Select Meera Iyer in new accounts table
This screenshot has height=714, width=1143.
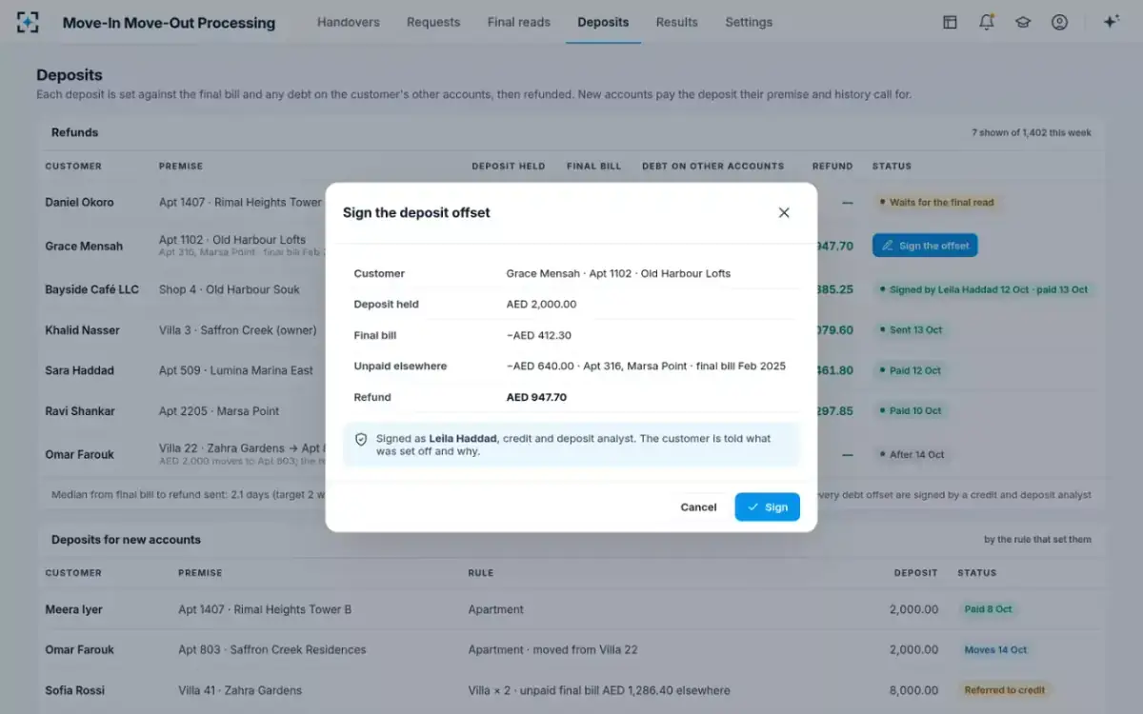click(x=73, y=609)
